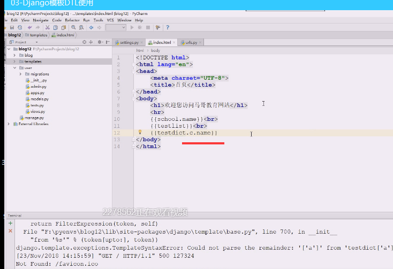The height and width of the screenshot is (269, 393).
Task: Navigate Back using the left arrow icon
Action: (91, 27)
